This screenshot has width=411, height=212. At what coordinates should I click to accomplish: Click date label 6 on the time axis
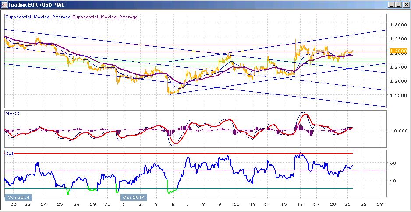(173, 205)
